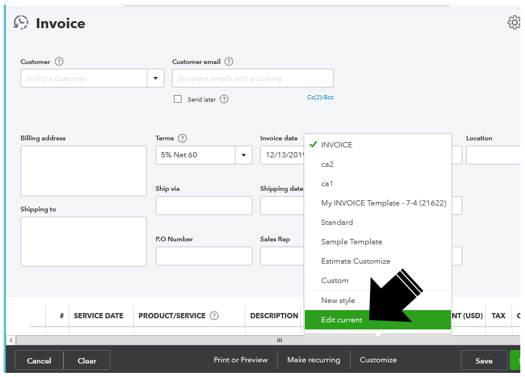Select ca2 template from the list
The height and width of the screenshot is (377, 525).
378,164
